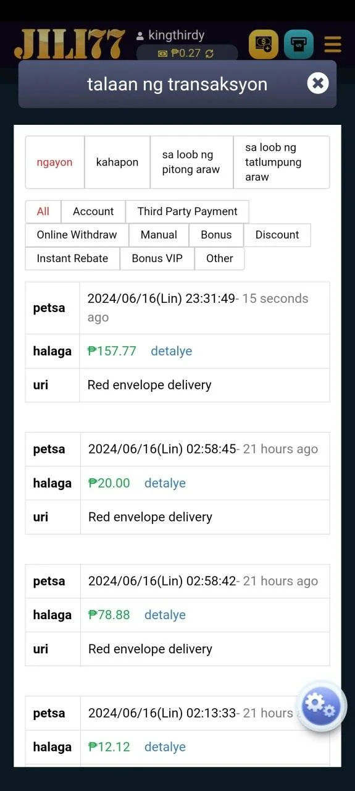Select sa loob ng tatlumpung araw filter

click(x=282, y=163)
